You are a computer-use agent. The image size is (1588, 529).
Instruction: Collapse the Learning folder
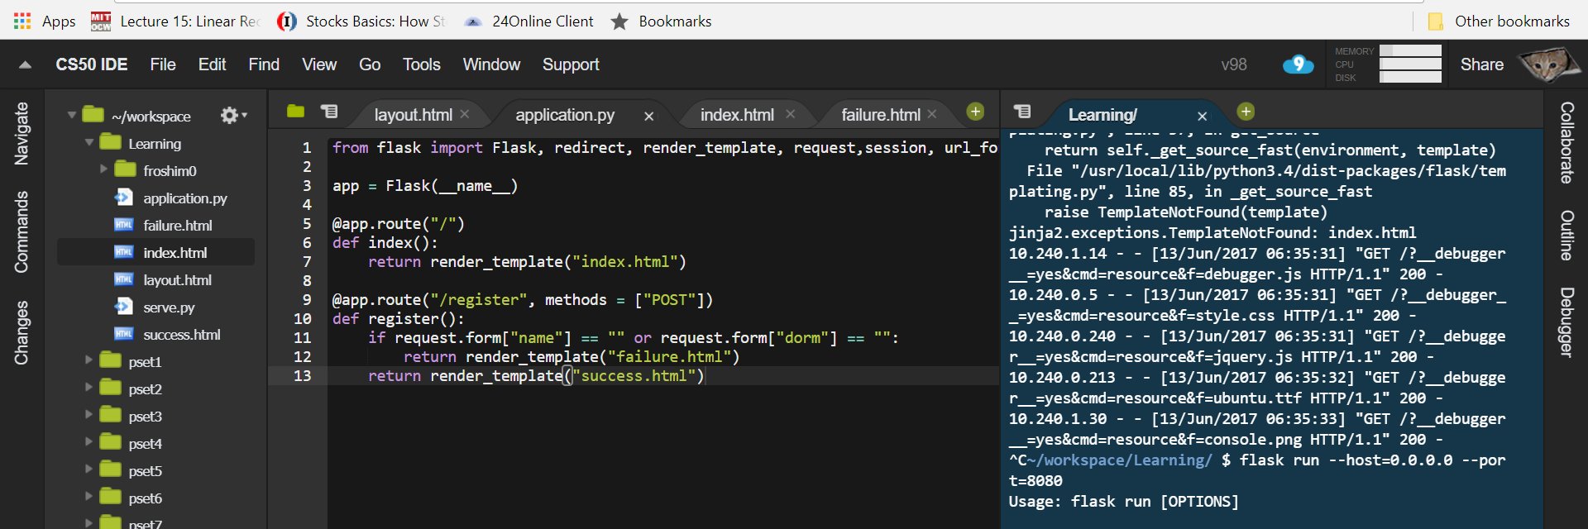coord(88,142)
